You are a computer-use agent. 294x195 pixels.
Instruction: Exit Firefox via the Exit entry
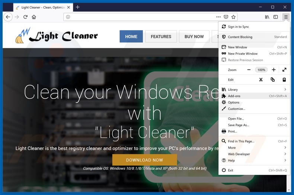(x=254, y=170)
